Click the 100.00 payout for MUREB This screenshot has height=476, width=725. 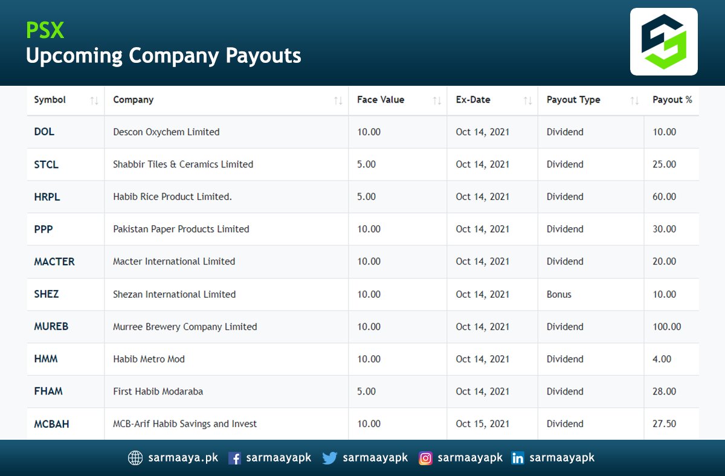pyautogui.click(x=667, y=327)
